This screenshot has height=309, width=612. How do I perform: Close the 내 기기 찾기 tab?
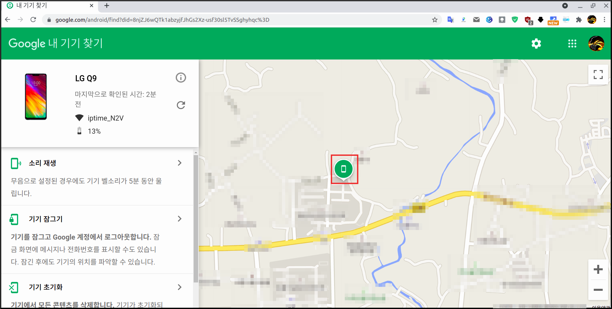92,5
